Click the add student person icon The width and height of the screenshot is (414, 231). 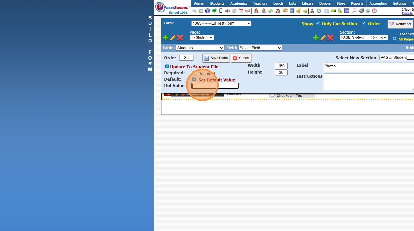(256, 11)
